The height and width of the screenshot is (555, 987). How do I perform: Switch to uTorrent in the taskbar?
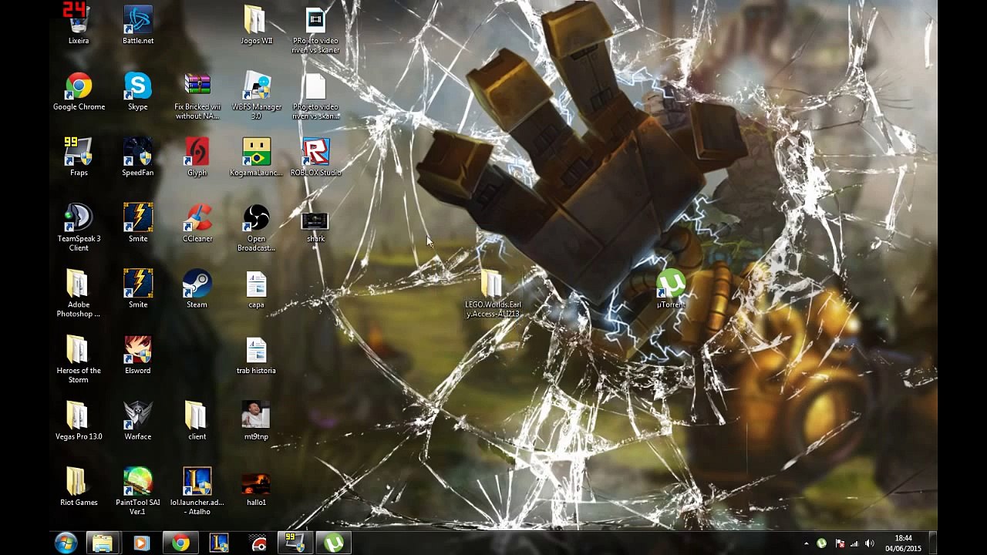[334, 543]
